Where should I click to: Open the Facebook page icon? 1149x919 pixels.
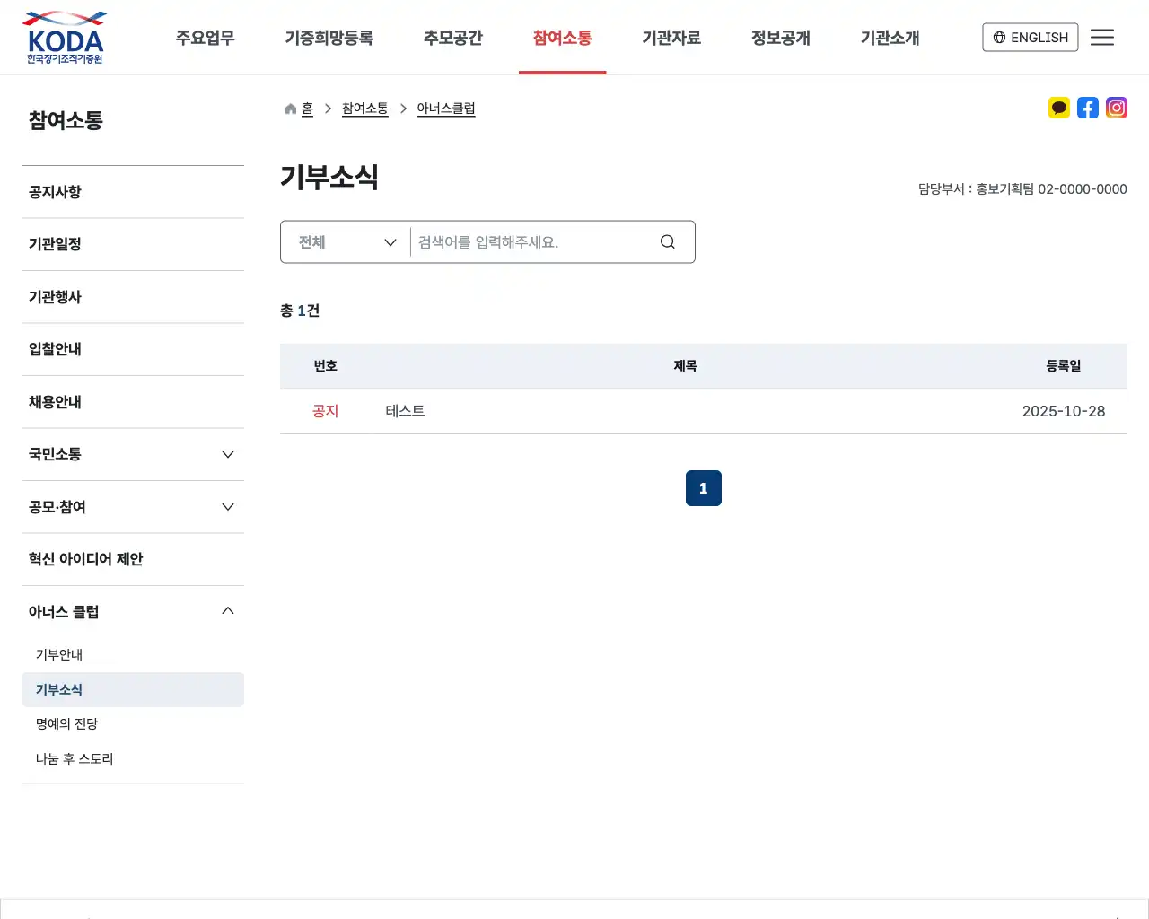[x=1088, y=108]
